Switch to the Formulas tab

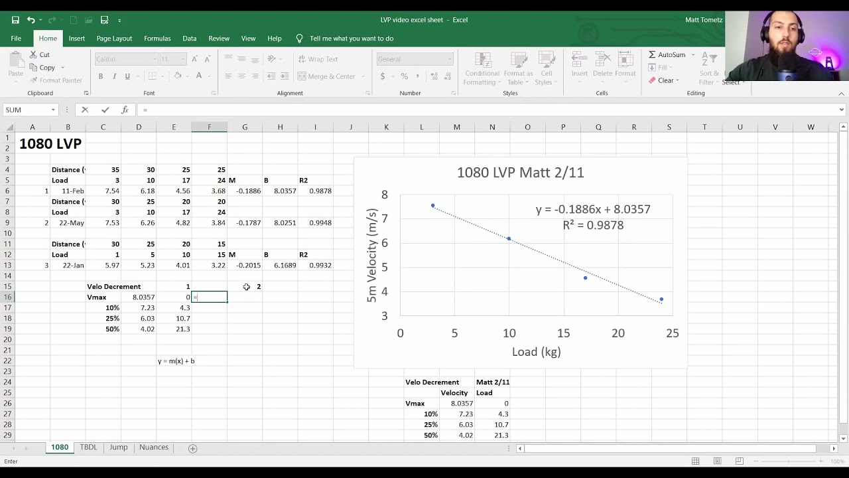(x=157, y=39)
